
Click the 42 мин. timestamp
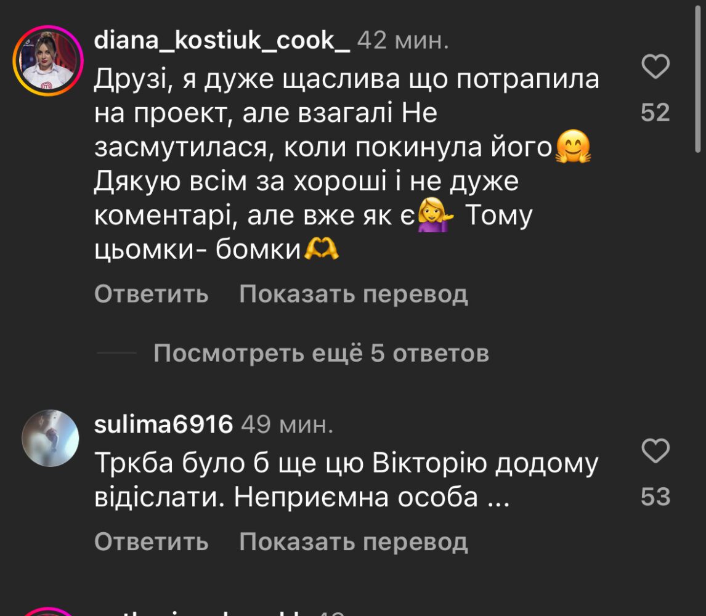coord(403,41)
